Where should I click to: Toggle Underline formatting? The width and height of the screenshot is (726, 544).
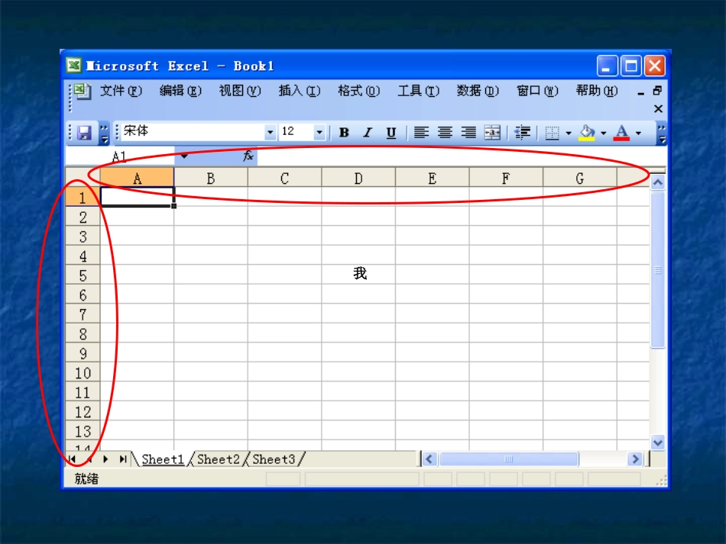click(x=391, y=133)
